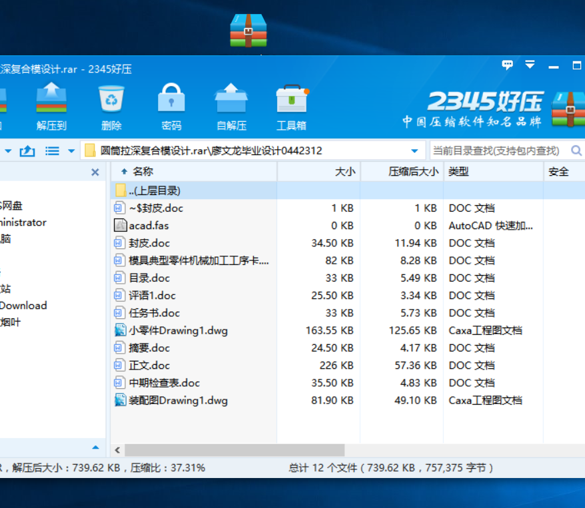Sort by 类型 column header

pyautogui.click(x=494, y=172)
